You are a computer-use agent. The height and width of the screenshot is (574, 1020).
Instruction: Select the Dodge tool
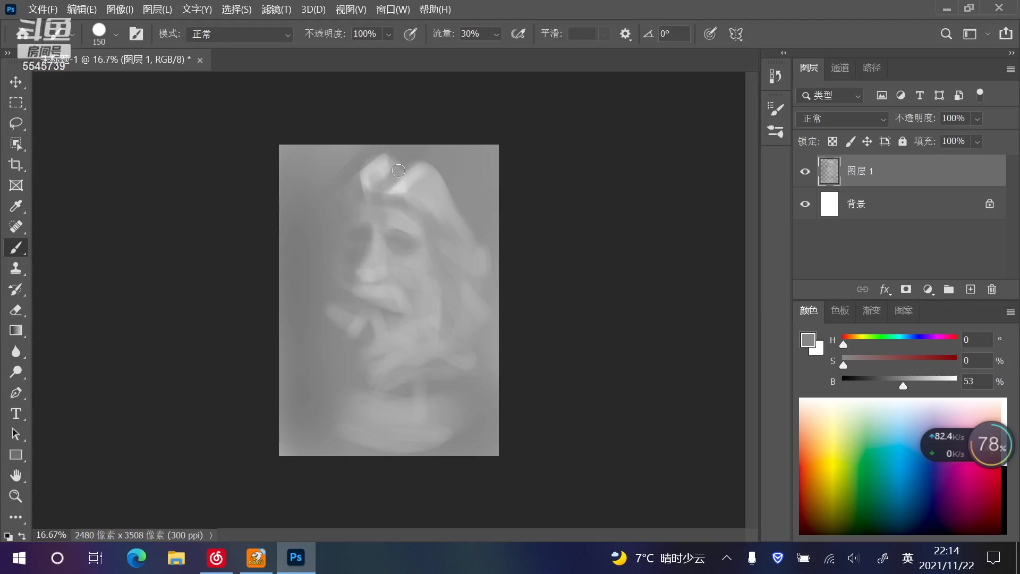pyautogui.click(x=16, y=372)
